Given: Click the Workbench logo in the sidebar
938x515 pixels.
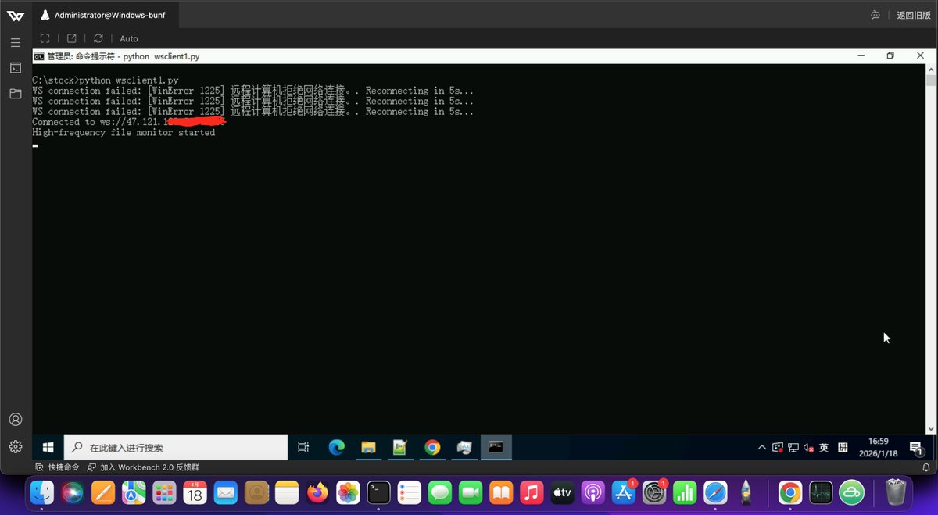Looking at the screenshot, I should [x=15, y=15].
